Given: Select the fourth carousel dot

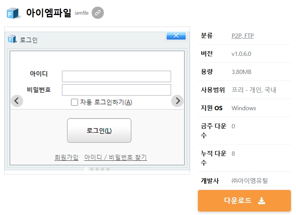Looking at the screenshot, I should tap(102, 169).
